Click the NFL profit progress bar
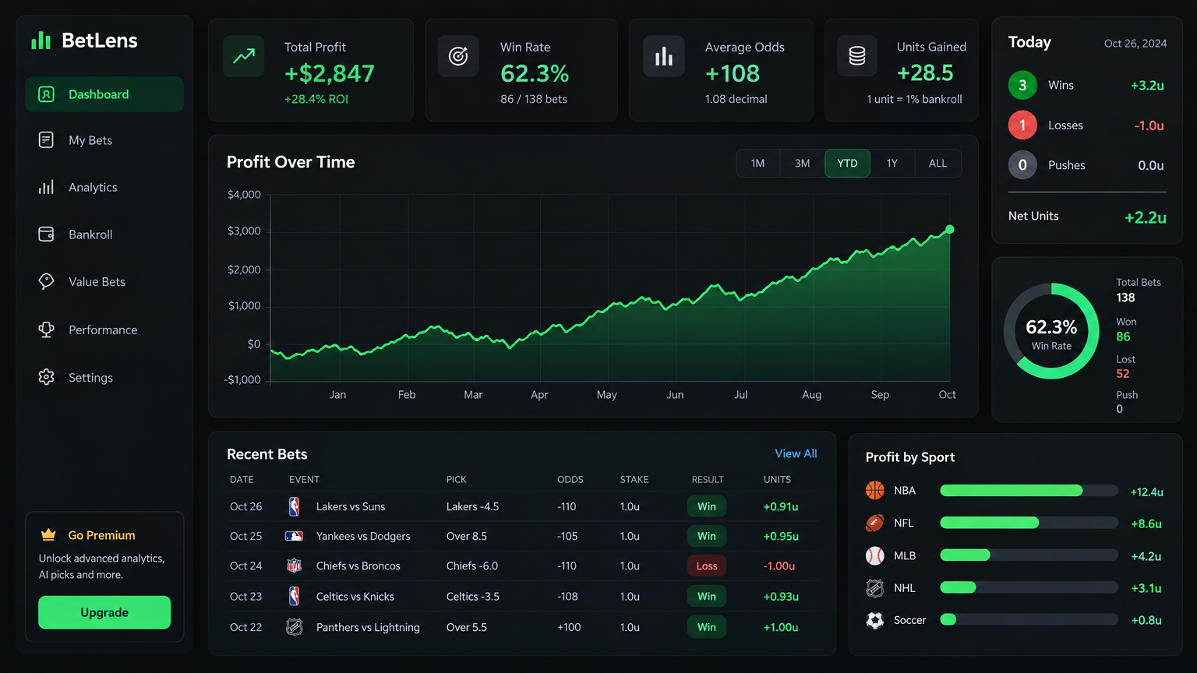The image size is (1197, 673). [x=1029, y=523]
